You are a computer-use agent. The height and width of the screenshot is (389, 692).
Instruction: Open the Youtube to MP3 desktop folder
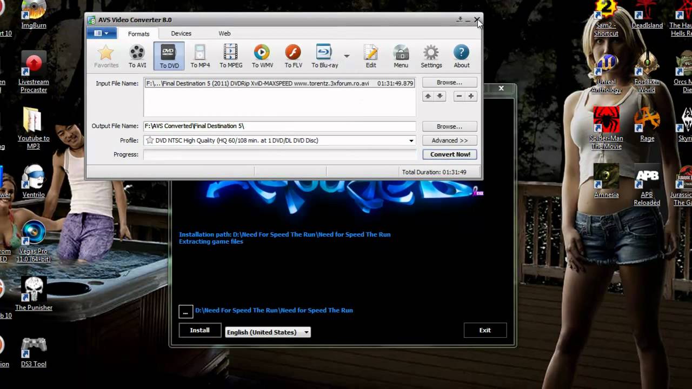tap(34, 129)
